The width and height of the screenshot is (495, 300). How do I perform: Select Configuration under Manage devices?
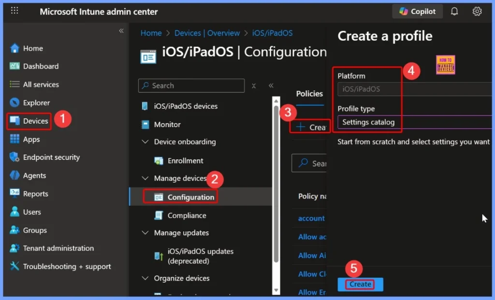click(x=188, y=197)
